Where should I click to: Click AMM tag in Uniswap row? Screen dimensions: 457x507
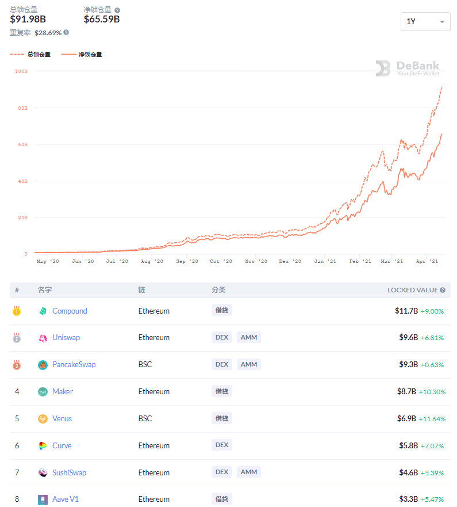tap(249, 337)
